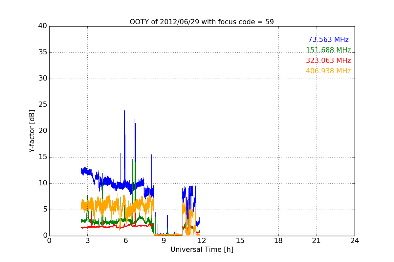
Task: Click the green spike peak near 18 dB
Action: coord(135,141)
